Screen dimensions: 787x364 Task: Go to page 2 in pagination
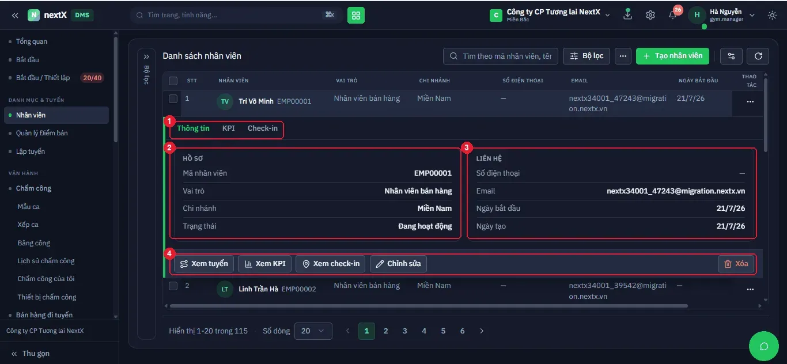tap(386, 331)
